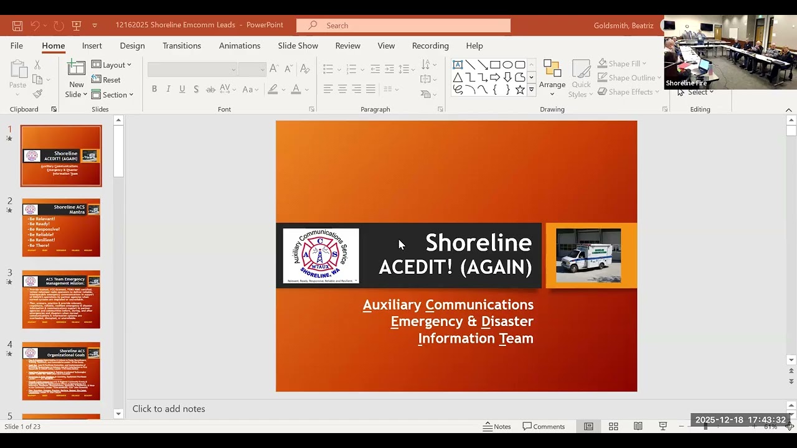Start Slide Show from status bar icon

(x=663, y=426)
